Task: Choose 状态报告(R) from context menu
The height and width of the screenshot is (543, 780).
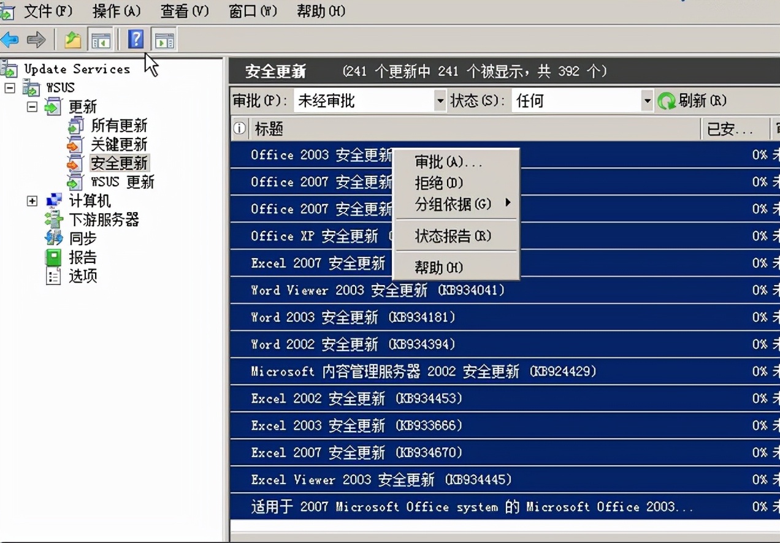Action: click(456, 236)
